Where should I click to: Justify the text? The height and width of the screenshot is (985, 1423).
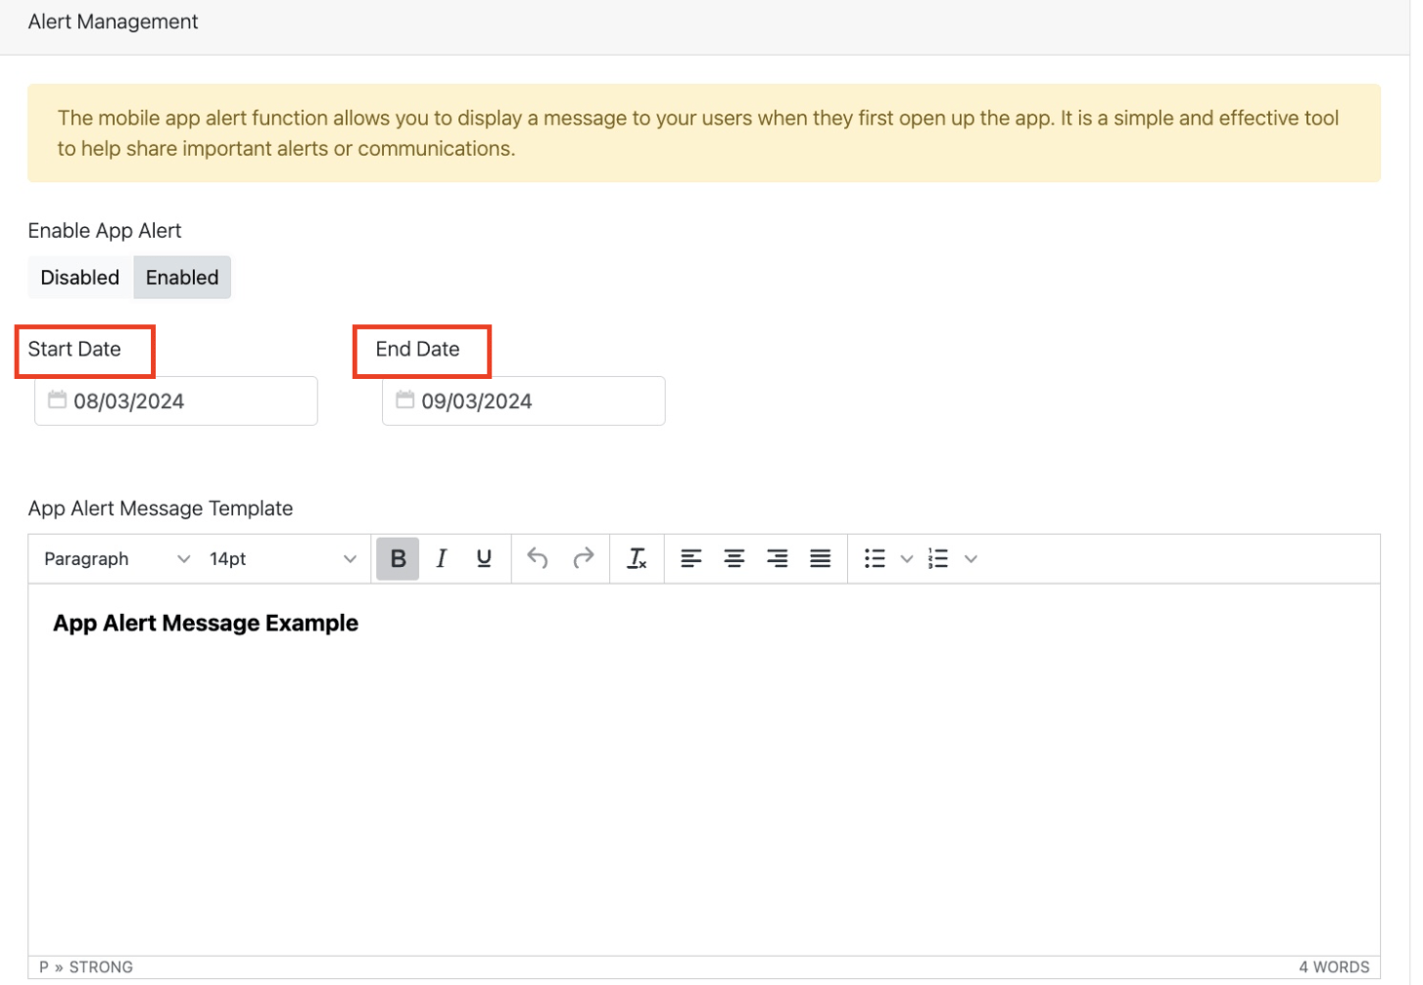(820, 559)
